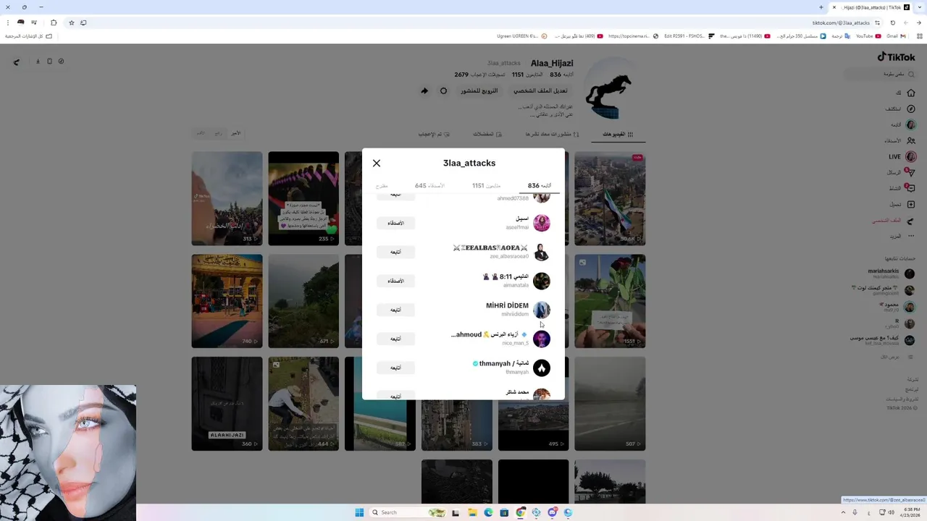Switch to the Liked tab on profile
Viewport: 927px width, 521px height.
435,135
